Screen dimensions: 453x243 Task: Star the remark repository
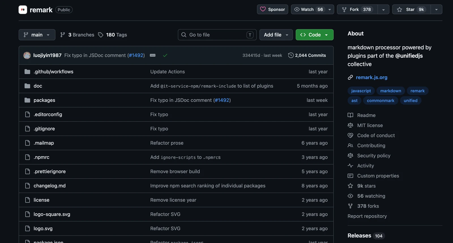coord(411,9)
